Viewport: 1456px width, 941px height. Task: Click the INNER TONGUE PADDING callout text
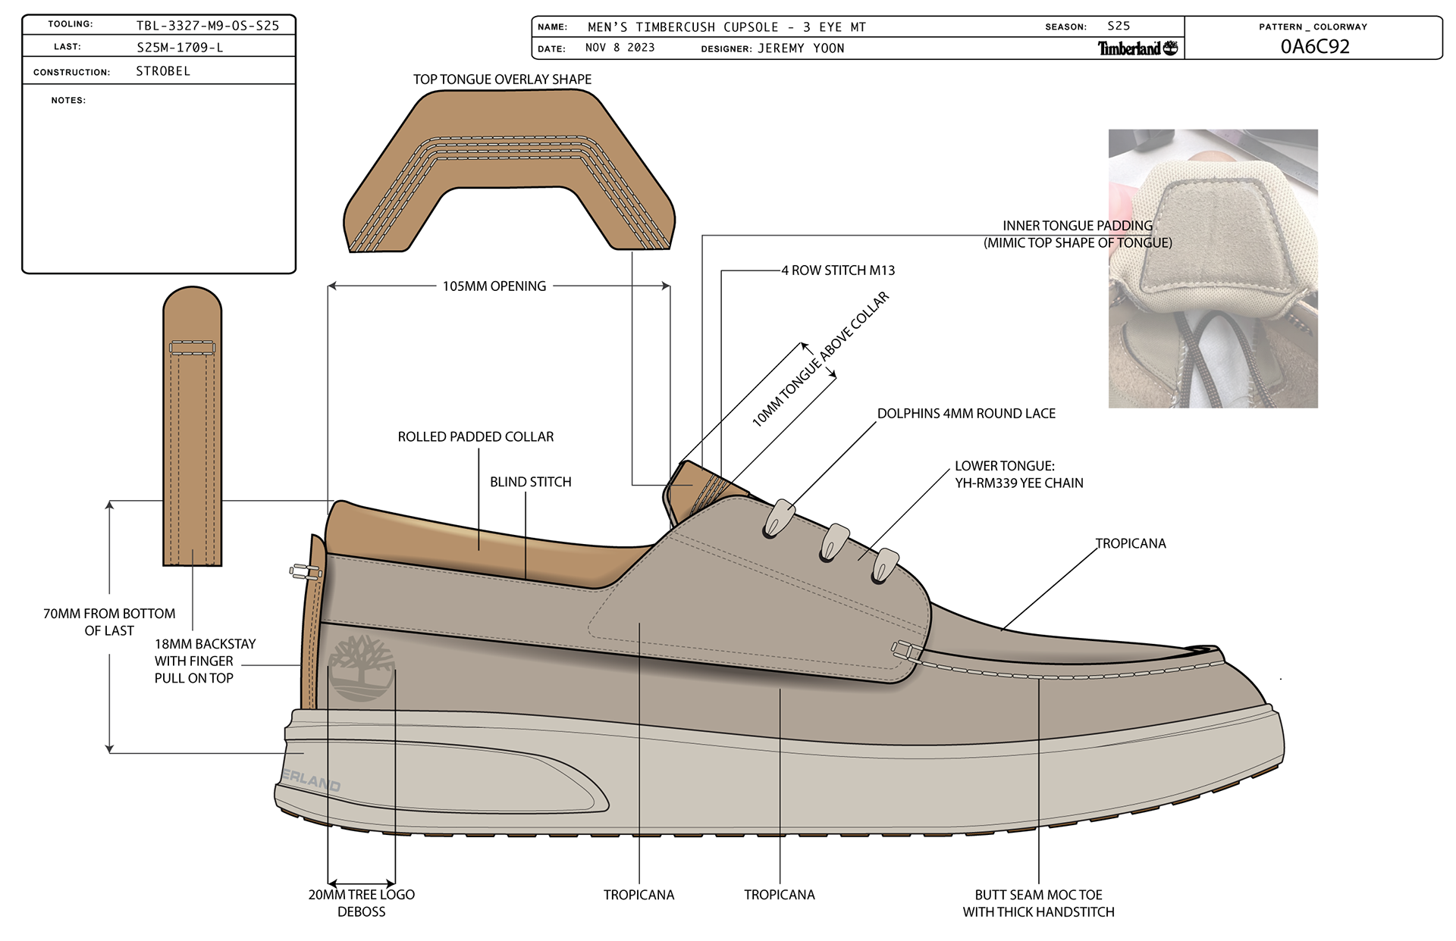pyautogui.click(x=1078, y=234)
